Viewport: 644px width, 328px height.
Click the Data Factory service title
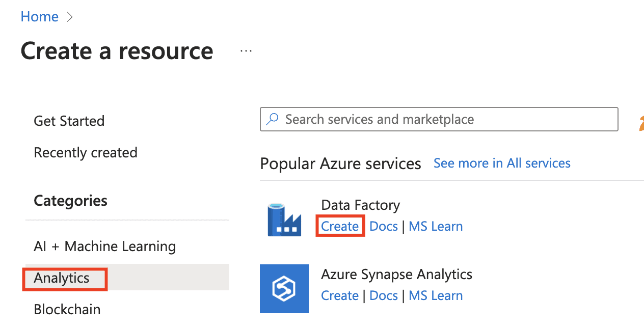coord(360,205)
